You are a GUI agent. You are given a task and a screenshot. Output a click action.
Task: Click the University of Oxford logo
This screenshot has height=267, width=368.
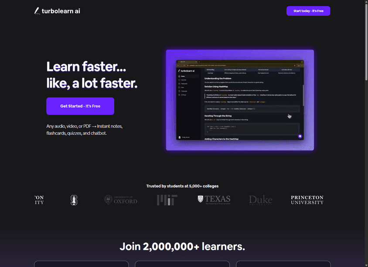(121, 200)
